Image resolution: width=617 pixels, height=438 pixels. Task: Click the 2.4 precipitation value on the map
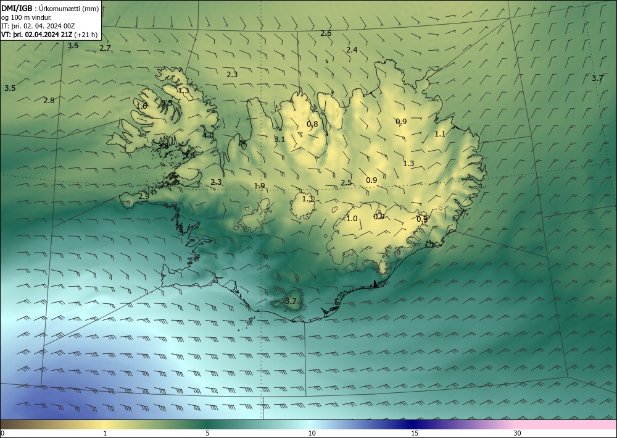(x=352, y=50)
